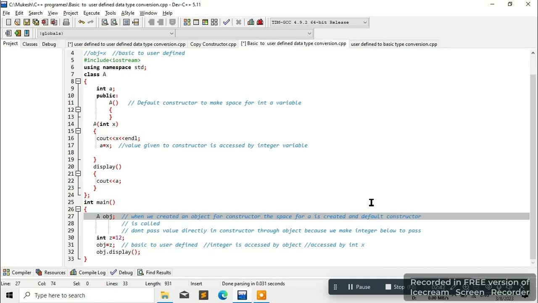Pause the Icecream screen recording
This screenshot has width=538, height=303.
(359, 287)
